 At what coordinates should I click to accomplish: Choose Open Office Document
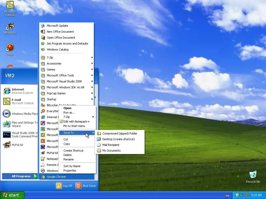pyautogui.click(x=66, y=38)
